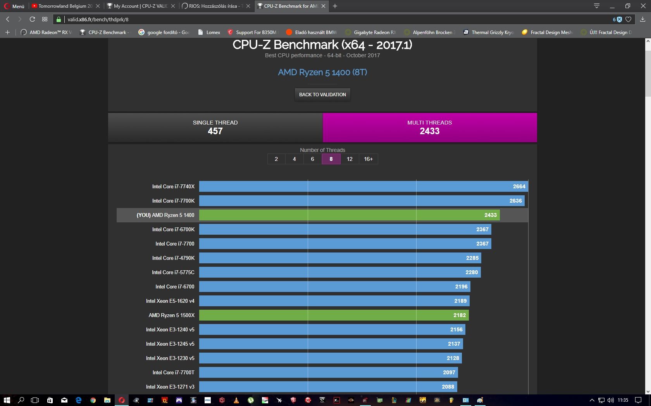The image size is (651, 406).
Task: Click the page scrollbar up arrow
Action: pyautogui.click(x=648, y=41)
